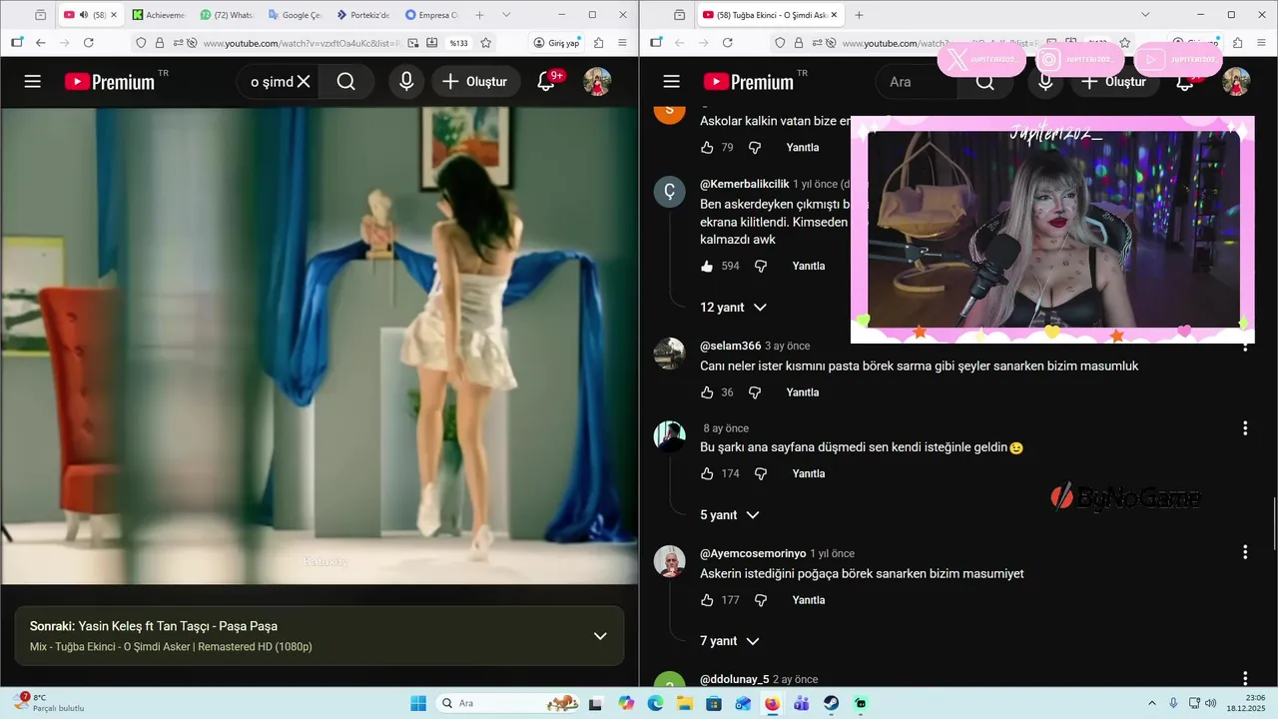Like the comment with 79 likes
The width and height of the screenshot is (1278, 719).
click(x=707, y=147)
